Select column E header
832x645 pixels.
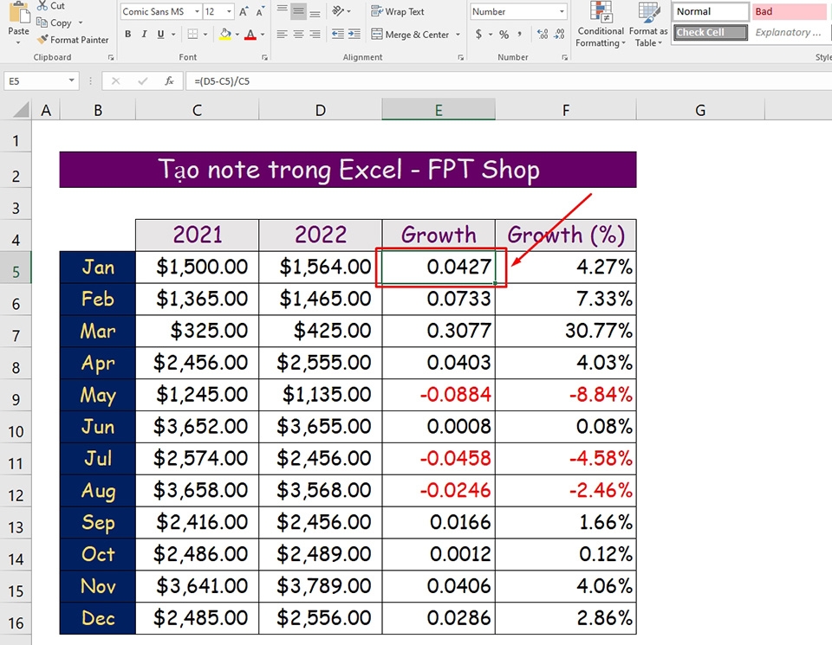(439, 110)
